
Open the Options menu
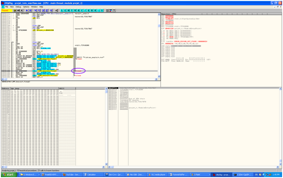click(x=26, y=7)
